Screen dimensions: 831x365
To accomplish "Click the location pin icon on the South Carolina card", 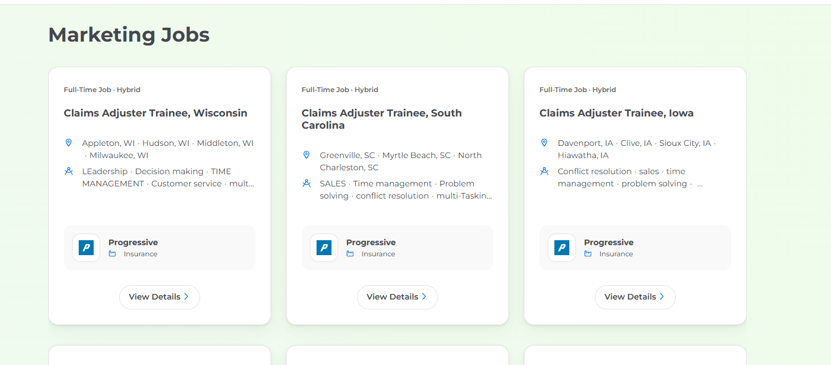I will (307, 155).
